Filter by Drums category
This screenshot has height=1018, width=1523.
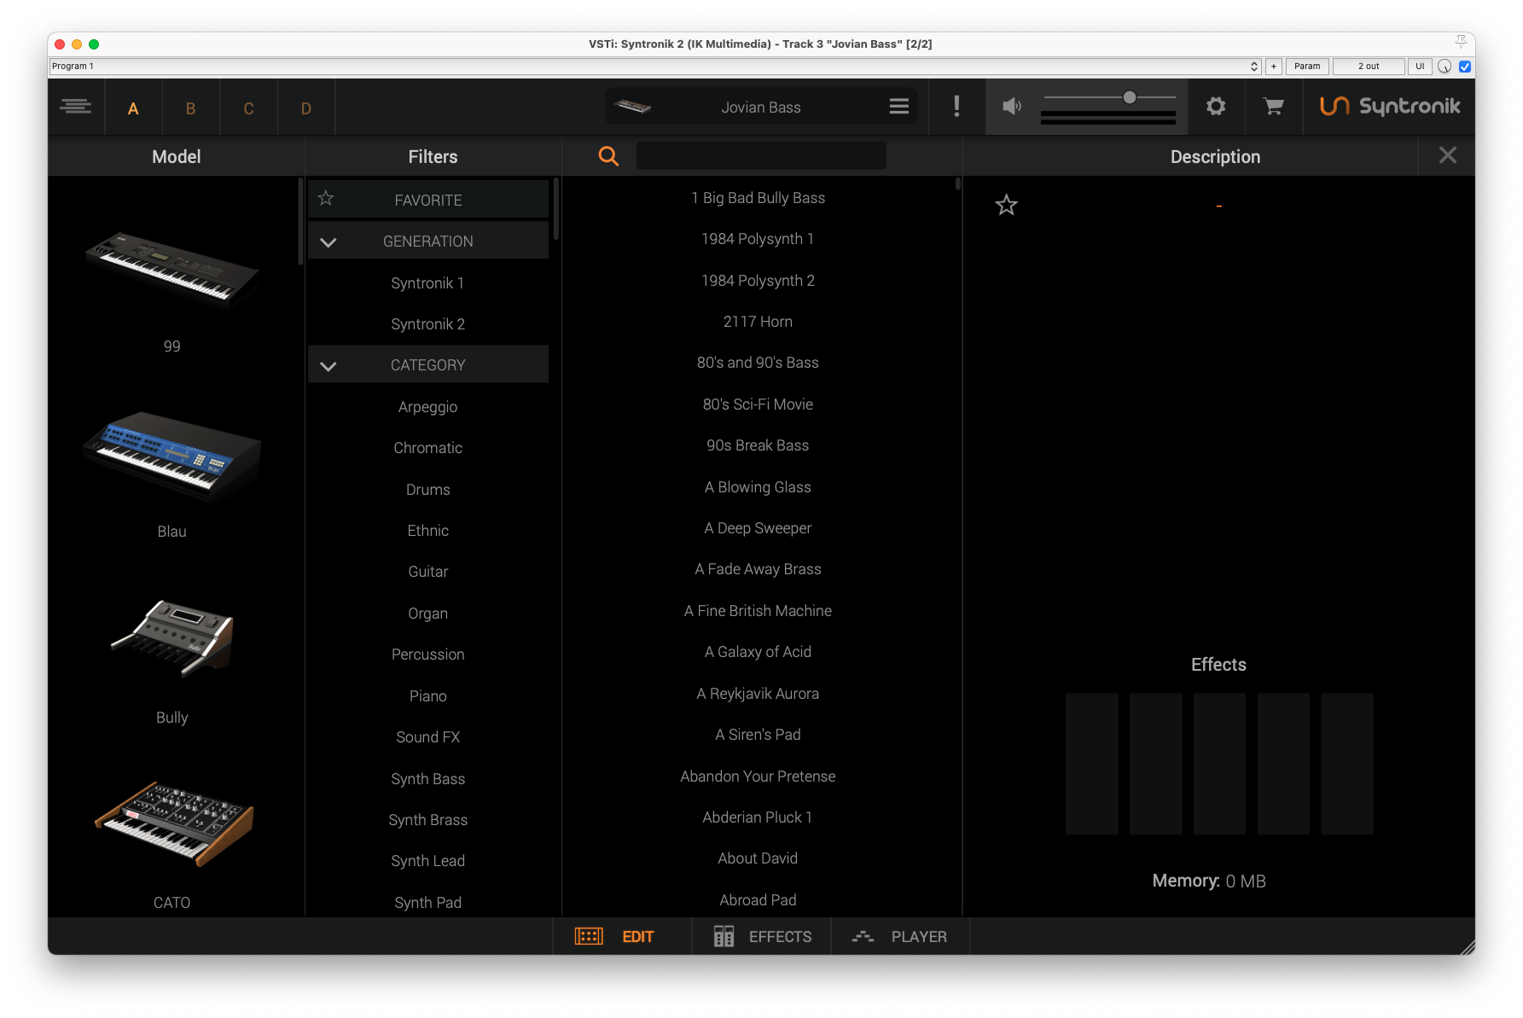coord(427,490)
